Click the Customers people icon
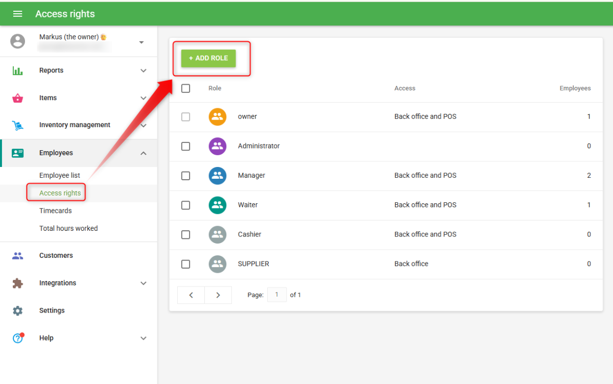The height and width of the screenshot is (384, 613). click(x=18, y=255)
